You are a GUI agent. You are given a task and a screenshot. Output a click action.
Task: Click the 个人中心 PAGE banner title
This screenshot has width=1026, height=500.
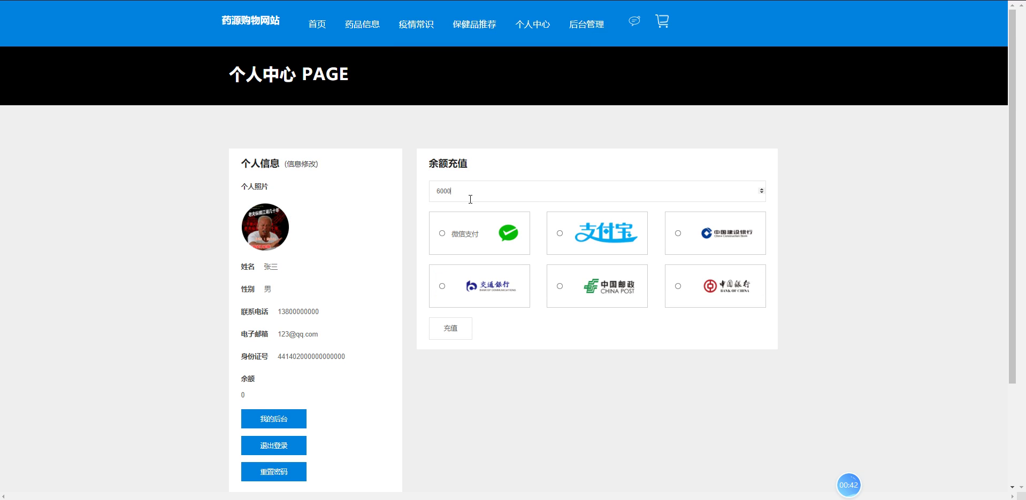[288, 74]
